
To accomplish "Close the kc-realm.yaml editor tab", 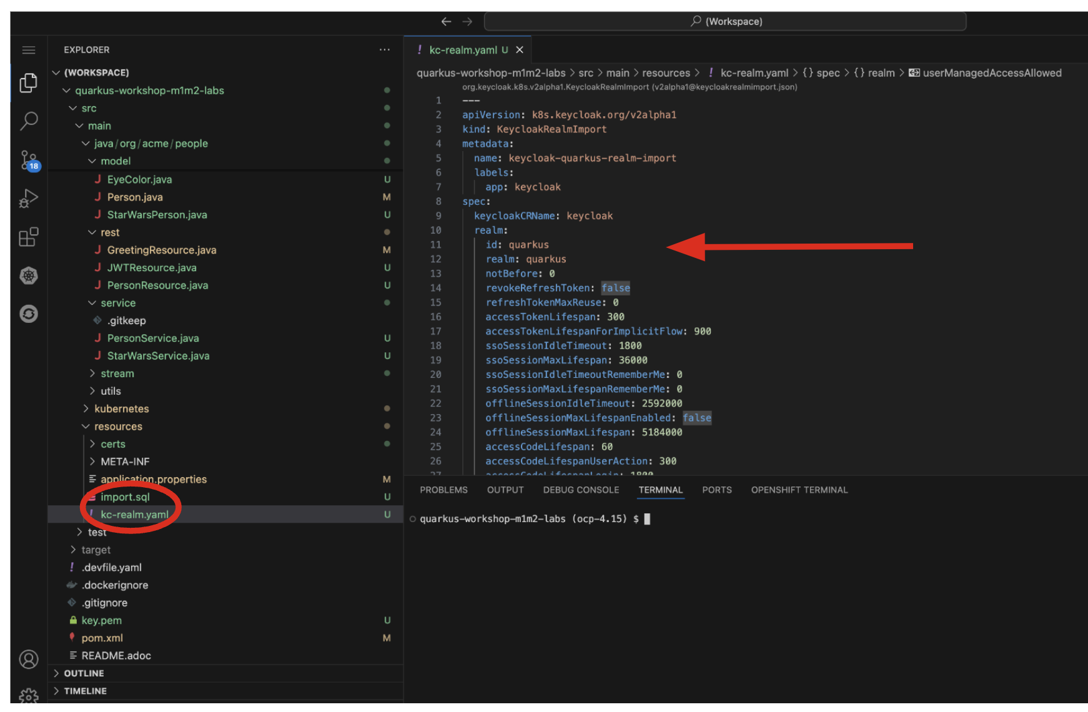I will coord(520,50).
